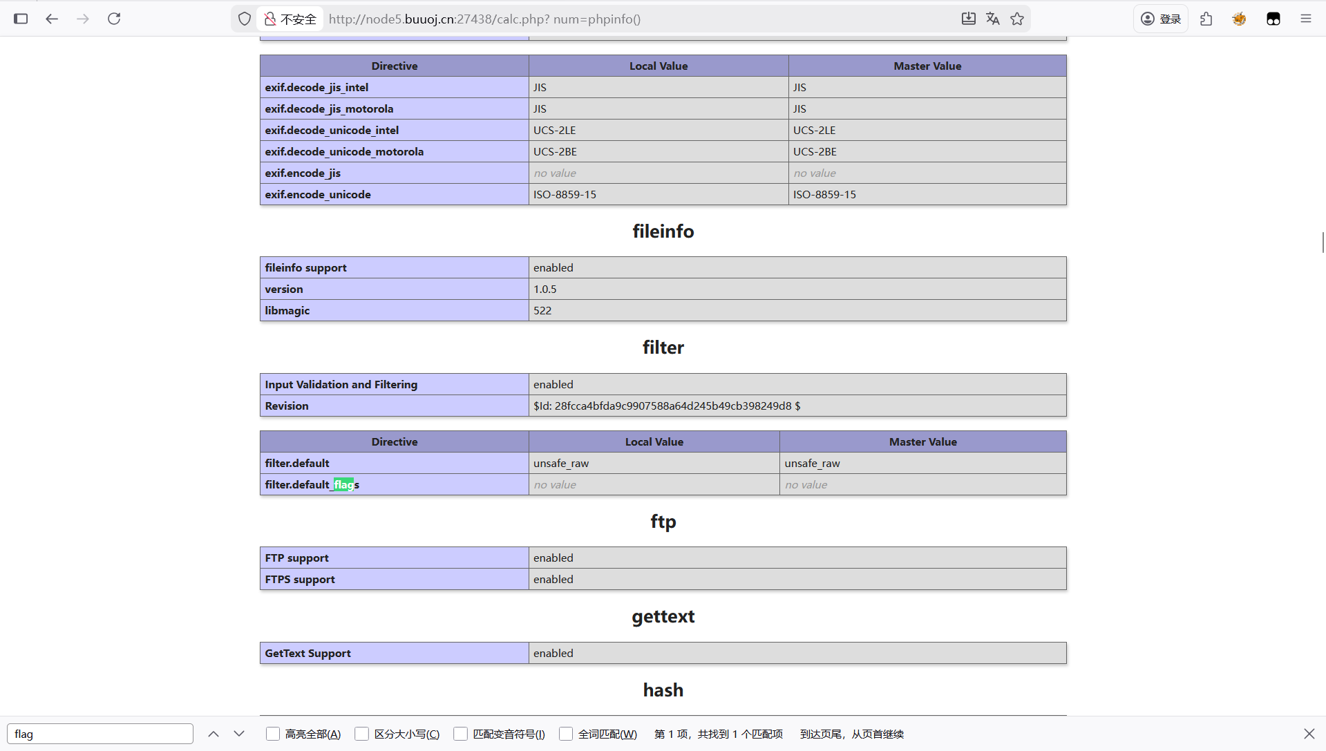
Task: Bookmark this page with the star
Action: point(1017,19)
